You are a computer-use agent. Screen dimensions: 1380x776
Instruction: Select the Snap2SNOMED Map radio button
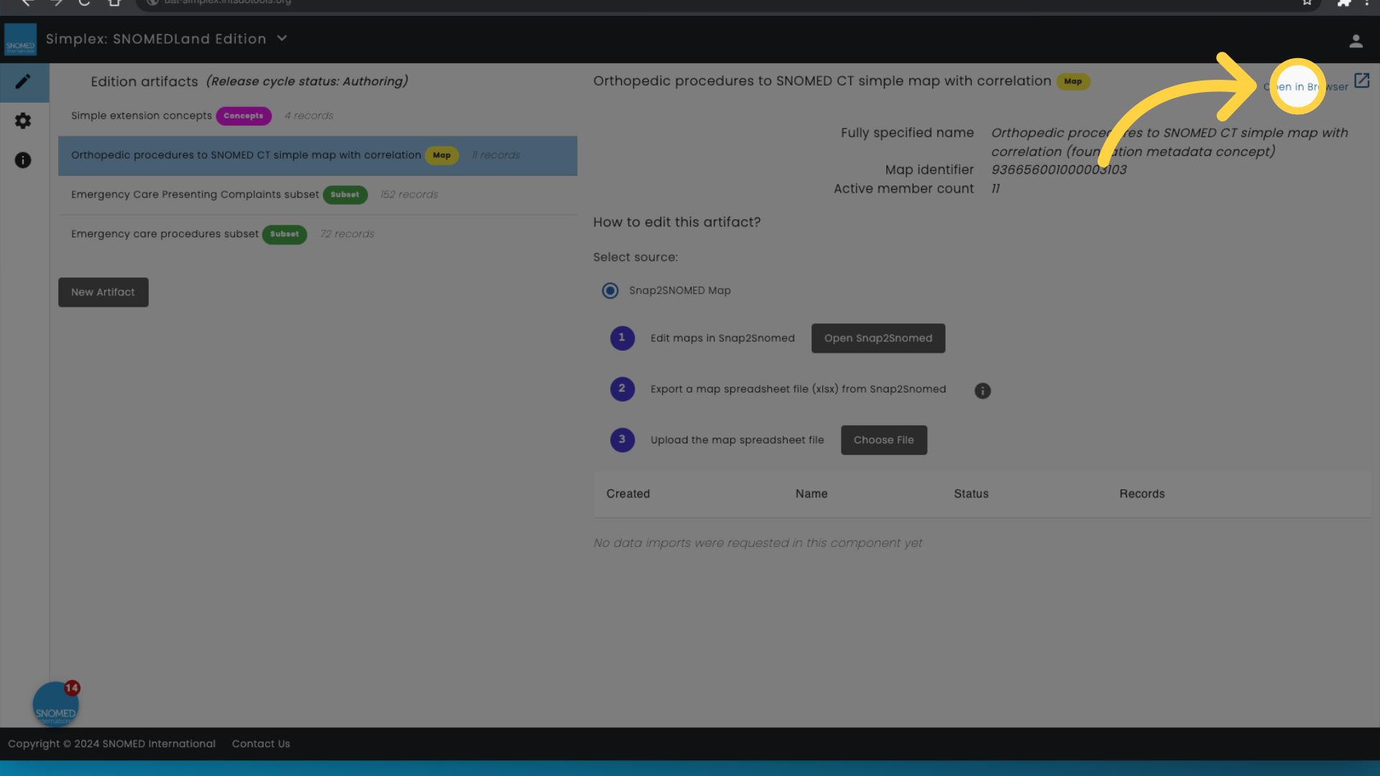pyautogui.click(x=610, y=291)
